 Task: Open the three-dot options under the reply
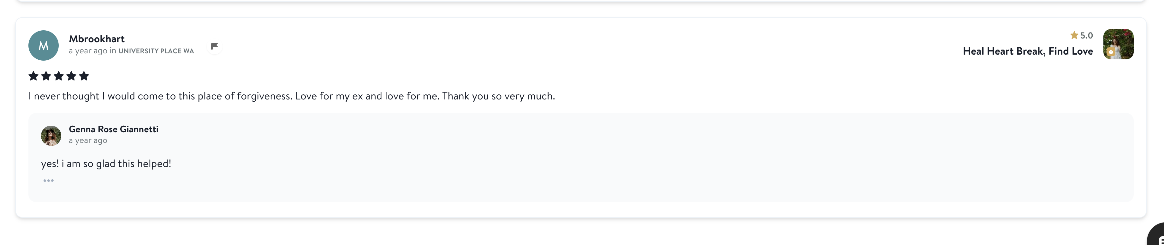pyautogui.click(x=48, y=181)
